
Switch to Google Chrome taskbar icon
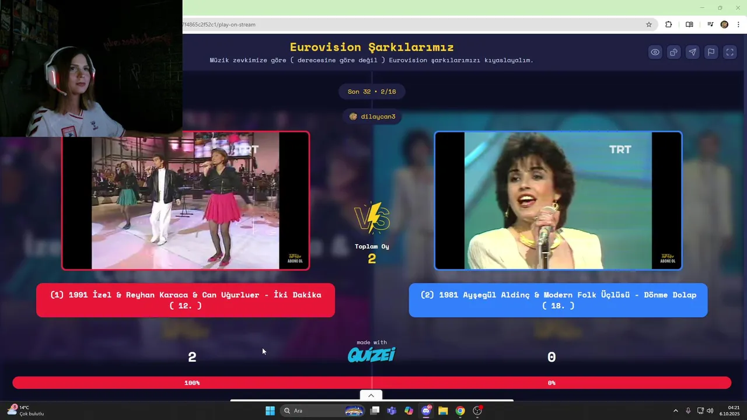(460, 411)
